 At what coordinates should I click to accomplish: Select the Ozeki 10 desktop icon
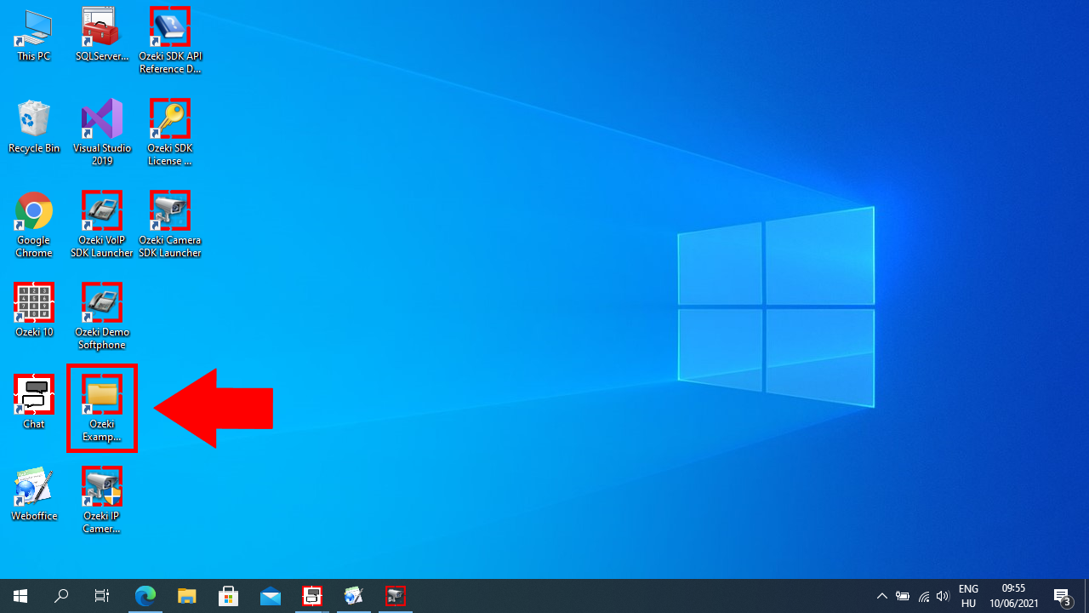(34, 310)
